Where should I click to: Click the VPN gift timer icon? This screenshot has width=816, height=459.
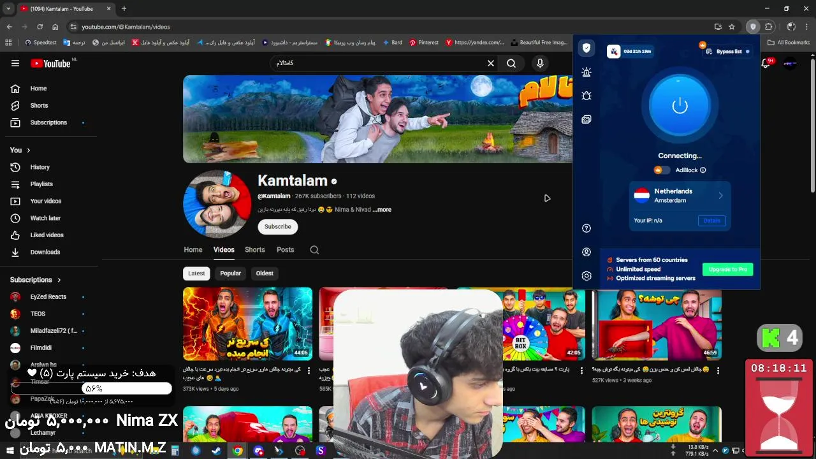coord(614,51)
